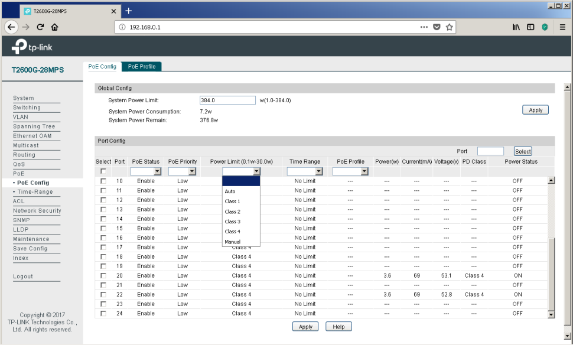Check the select box for port 20
Viewport: 573px width, 345px height.
coord(103,275)
